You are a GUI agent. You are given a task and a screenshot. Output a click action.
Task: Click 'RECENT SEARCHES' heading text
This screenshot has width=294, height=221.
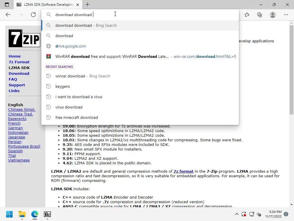click(59, 67)
